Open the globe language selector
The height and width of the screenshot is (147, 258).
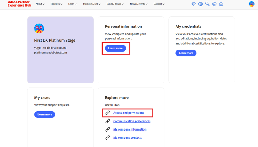[x=201, y=4]
